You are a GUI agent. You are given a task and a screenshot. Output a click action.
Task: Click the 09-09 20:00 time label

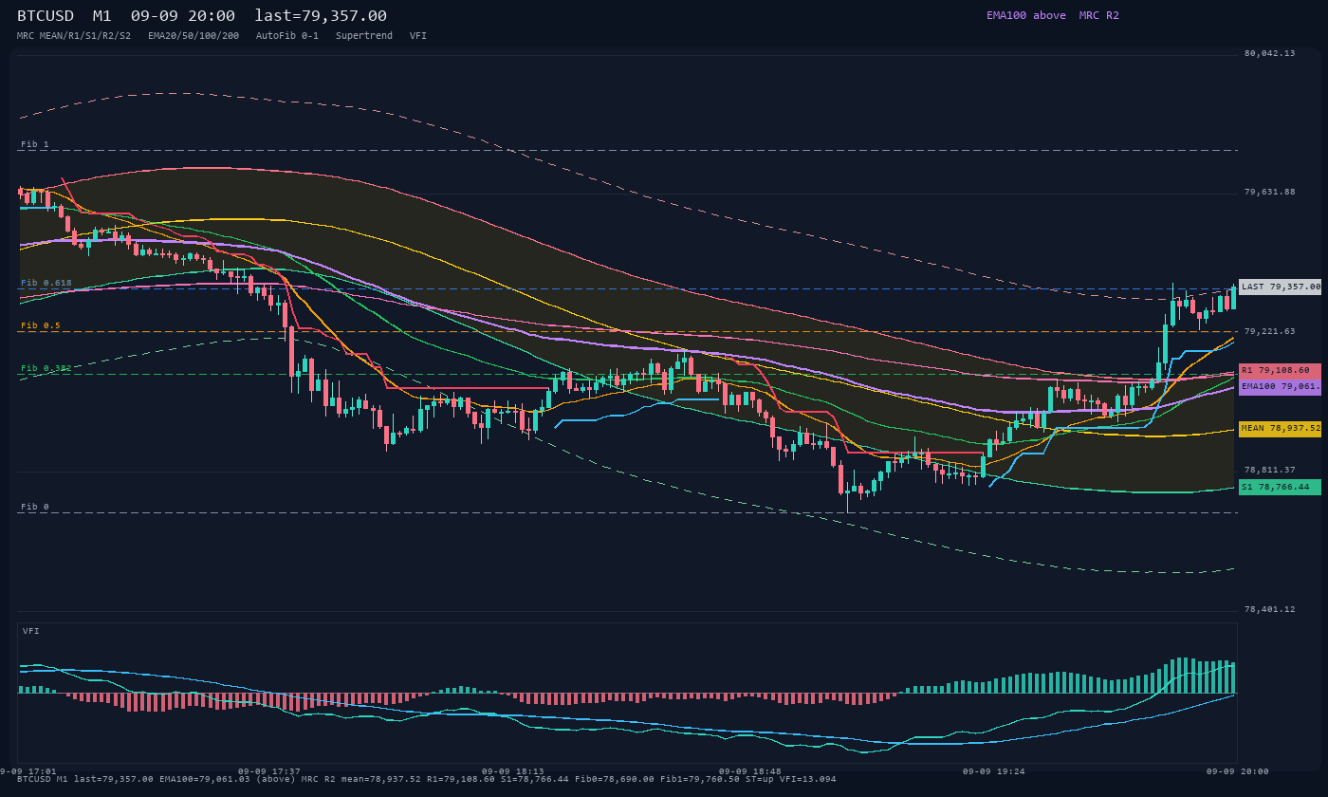(x=1238, y=771)
